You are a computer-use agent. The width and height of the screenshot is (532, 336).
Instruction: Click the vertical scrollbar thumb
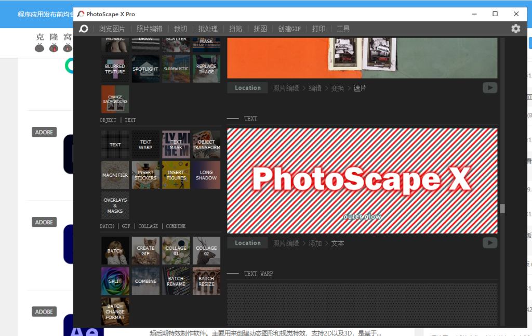(502, 209)
